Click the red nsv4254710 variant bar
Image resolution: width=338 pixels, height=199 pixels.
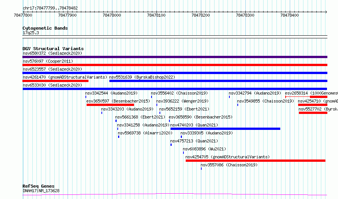pyautogui.click(x=313, y=105)
